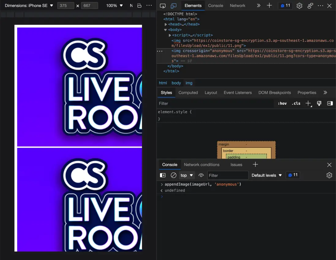Click the .cls classes button
336x260 pixels.
296,103
